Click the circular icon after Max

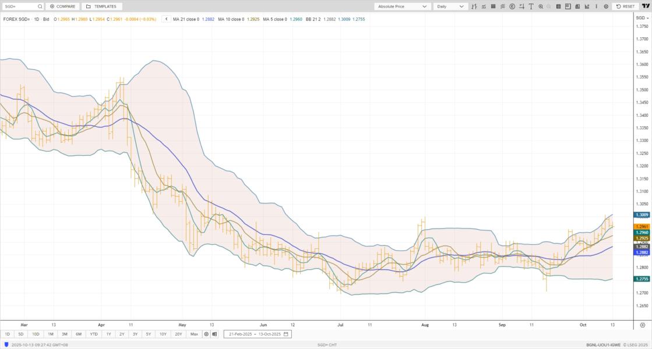tap(206, 334)
